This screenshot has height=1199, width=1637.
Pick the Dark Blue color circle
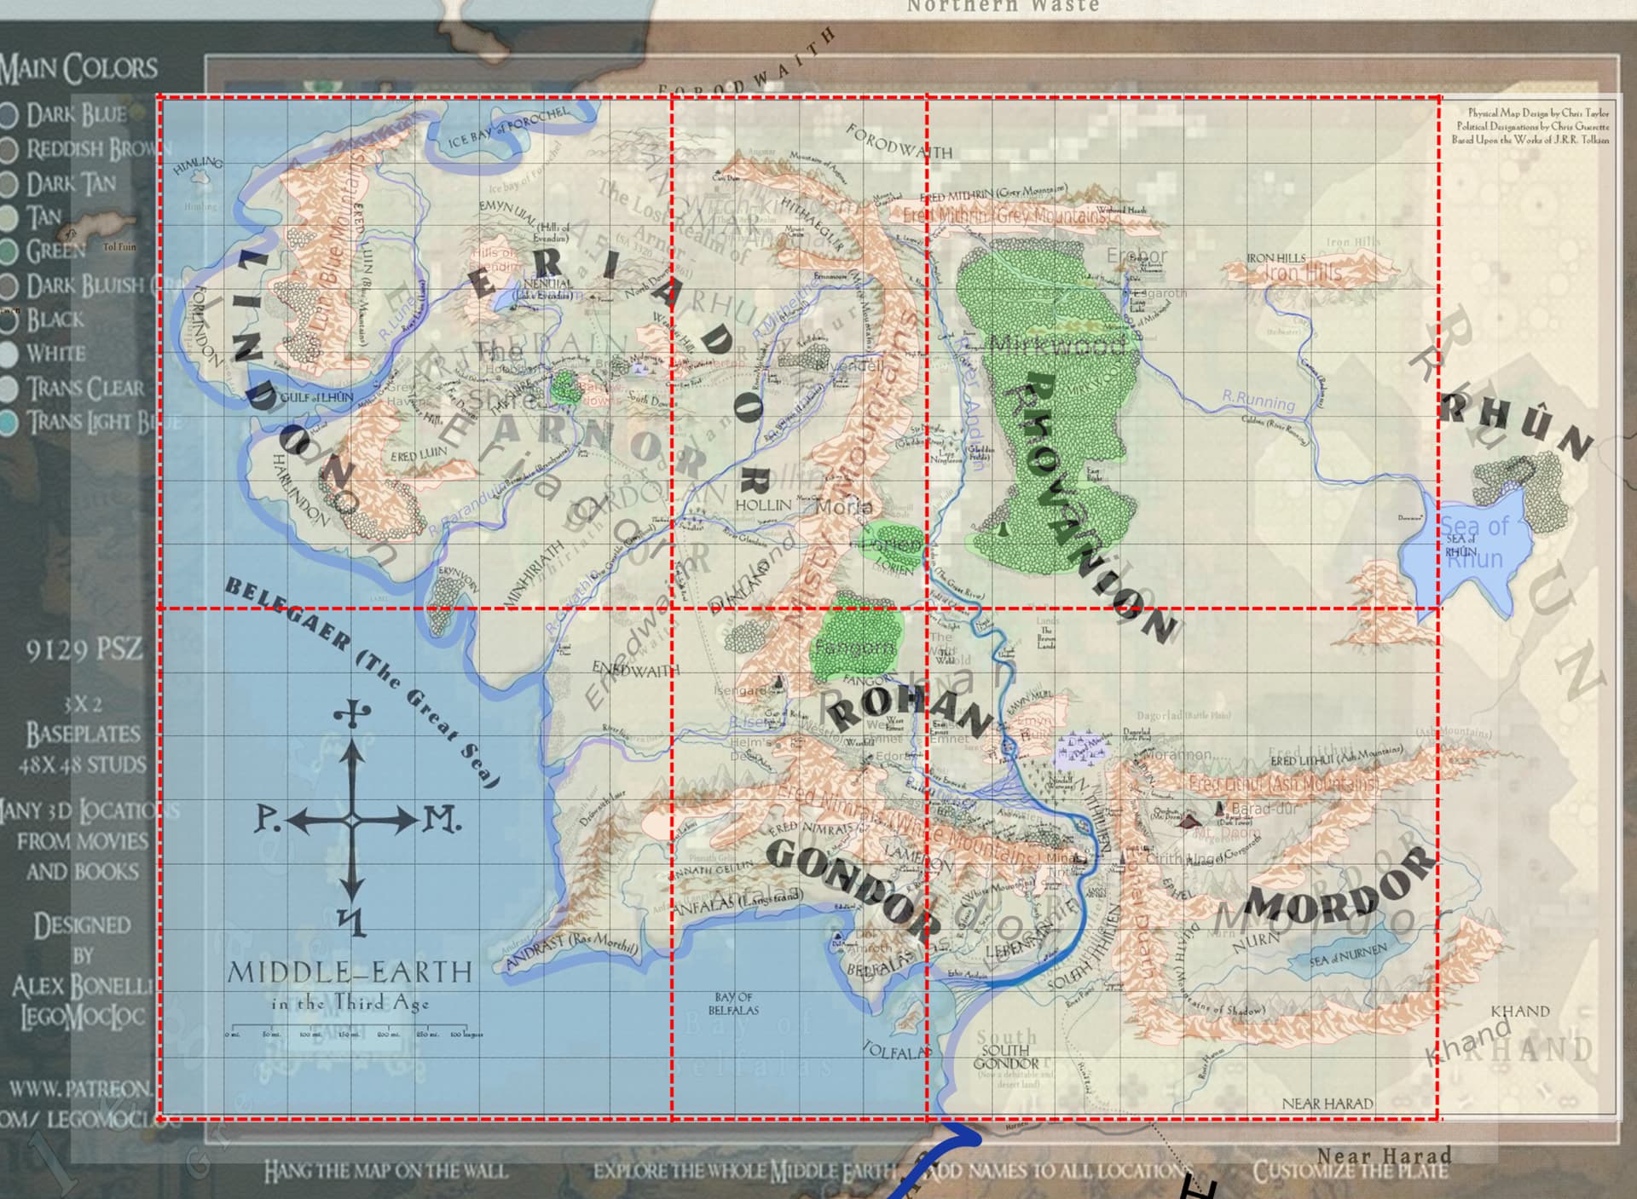9,115
